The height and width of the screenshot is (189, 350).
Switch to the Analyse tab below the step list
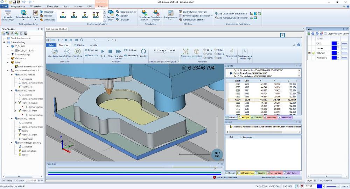[x=244, y=117]
